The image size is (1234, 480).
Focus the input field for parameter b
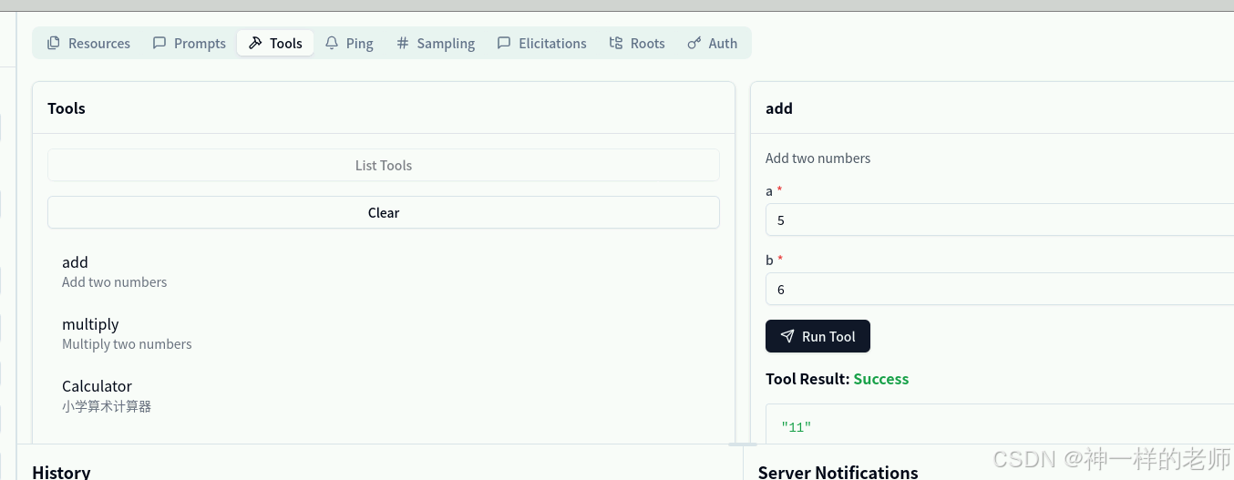tap(1000, 289)
